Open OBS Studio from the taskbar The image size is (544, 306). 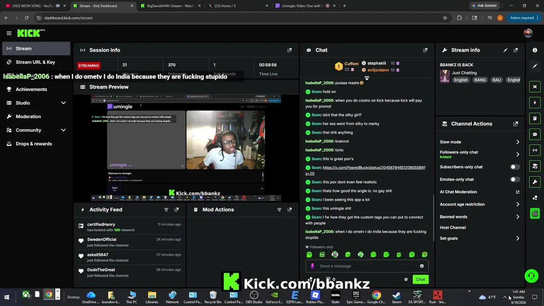pos(254,297)
